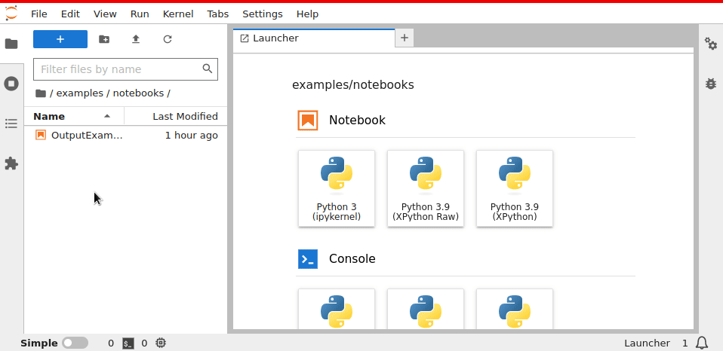Select the OutputExam... file row name
Image resolution: width=723 pixels, height=351 pixels.
coord(87,136)
